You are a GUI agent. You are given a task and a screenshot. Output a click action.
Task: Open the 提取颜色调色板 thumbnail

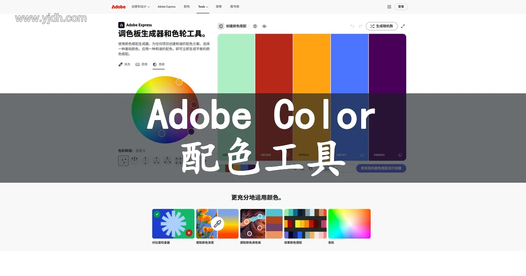point(261,224)
